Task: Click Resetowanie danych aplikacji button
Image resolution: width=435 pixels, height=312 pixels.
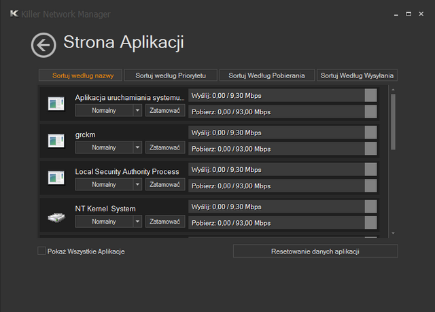Action: point(315,251)
